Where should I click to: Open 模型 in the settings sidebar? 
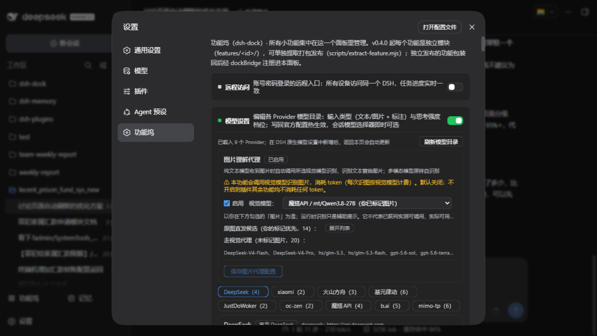click(156, 71)
